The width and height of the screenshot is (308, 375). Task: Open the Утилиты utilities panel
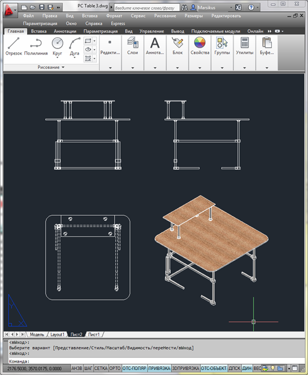245,53
